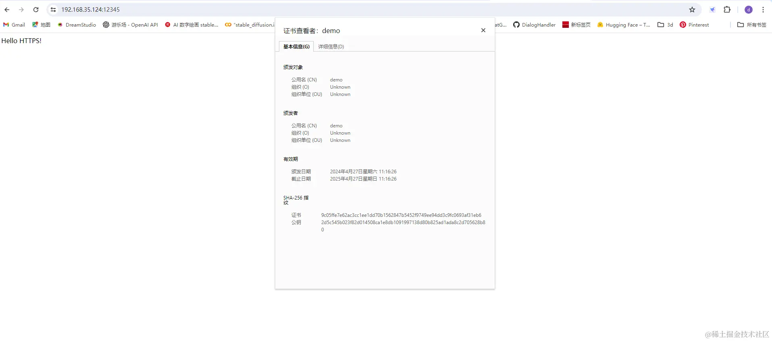Bookmark this page with the star icon
This screenshot has height=341, width=772.
[x=692, y=10]
